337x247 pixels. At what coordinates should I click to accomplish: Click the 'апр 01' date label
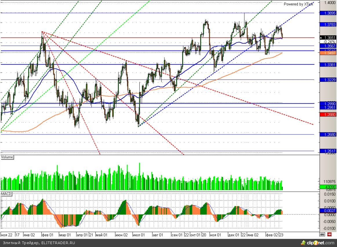coord(82,235)
